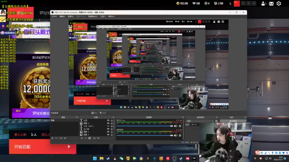Open the game settings gear icon
The width and height of the screenshot is (289, 162).
279,4
